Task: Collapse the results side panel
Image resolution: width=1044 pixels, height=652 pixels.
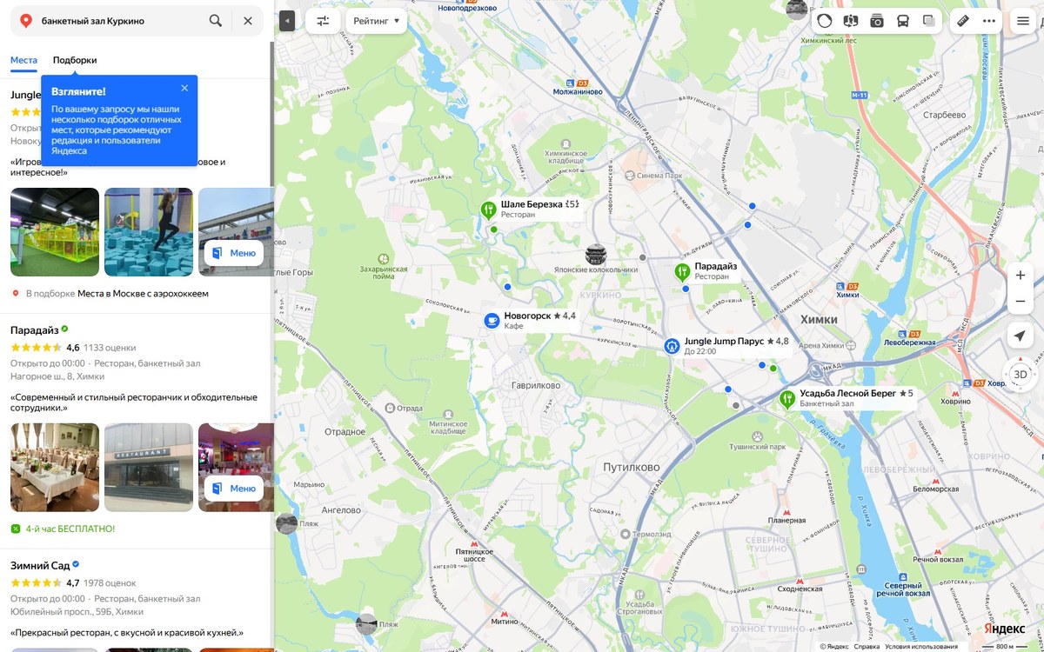Action: click(287, 21)
